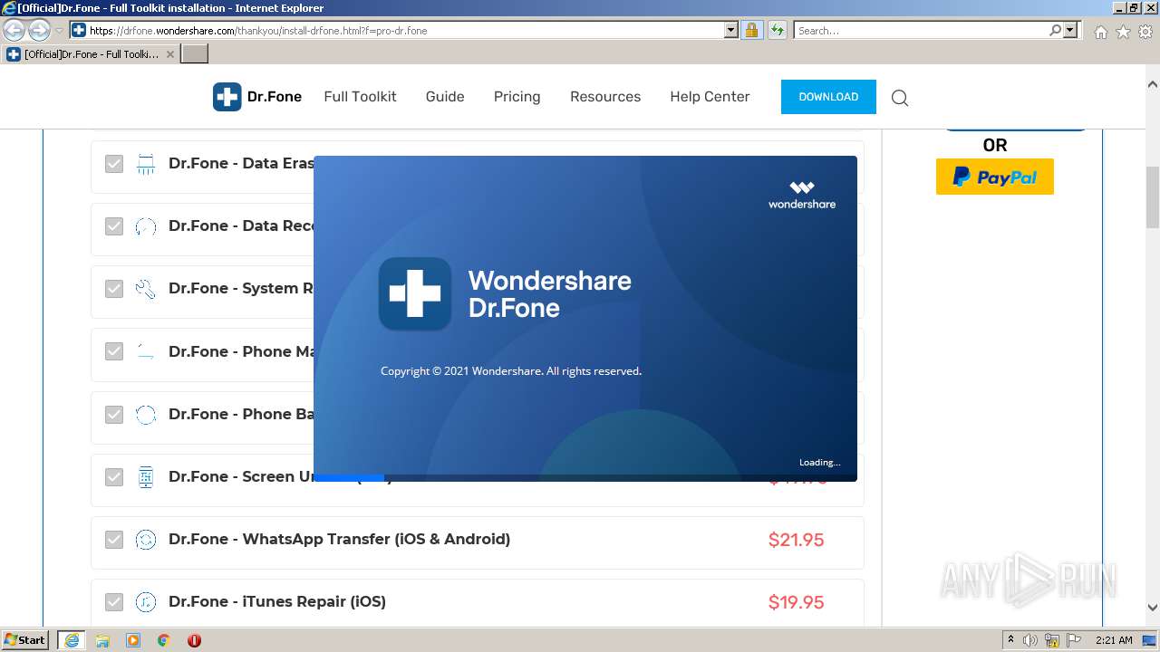Screen dimensions: 1160x652
Task: Click the Data Recovery product icon
Action: tap(146, 226)
